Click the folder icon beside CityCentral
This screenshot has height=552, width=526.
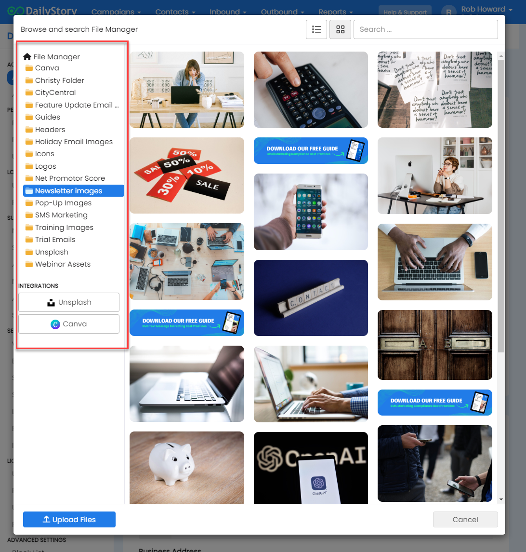pyautogui.click(x=29, y=93)
